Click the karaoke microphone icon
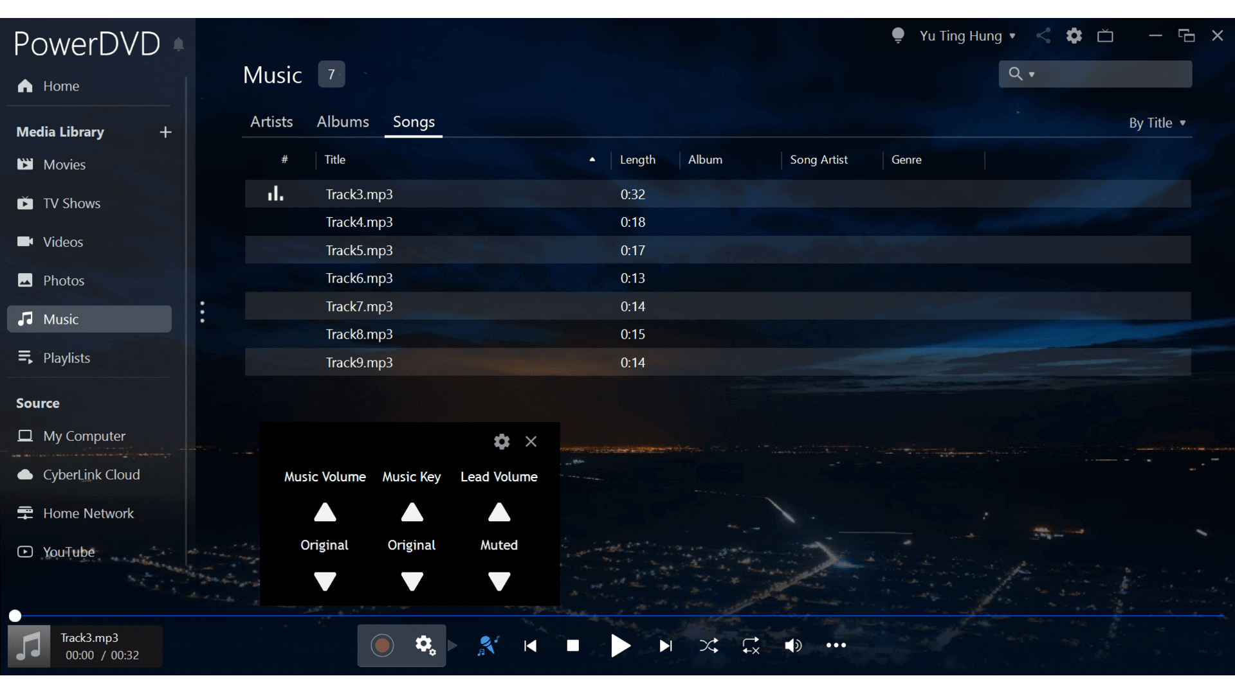The width and height of the screenshot is (1235, 694). click(488, 645)
